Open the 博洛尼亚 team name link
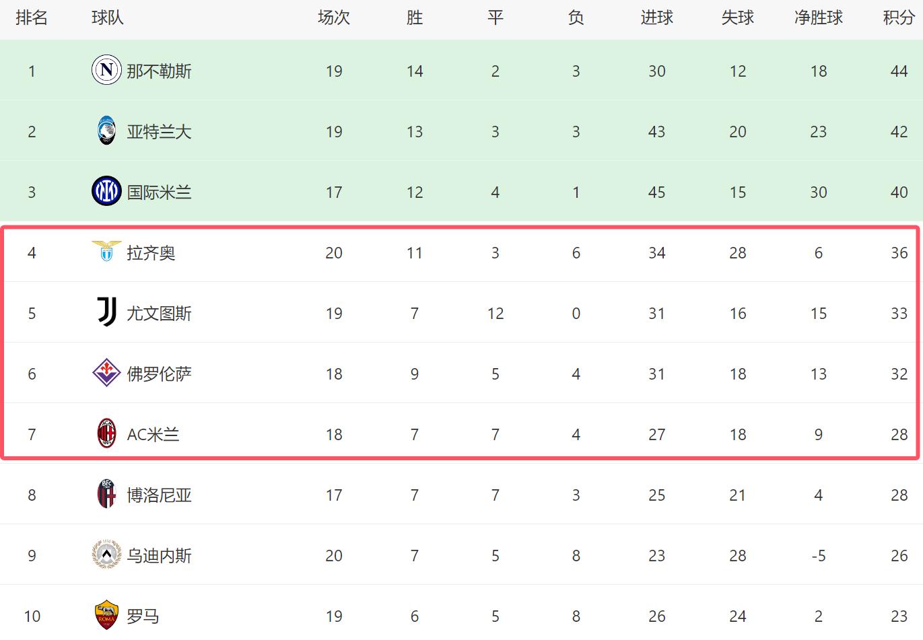Screen dimensions: 923x640 (x=160, y=495)
